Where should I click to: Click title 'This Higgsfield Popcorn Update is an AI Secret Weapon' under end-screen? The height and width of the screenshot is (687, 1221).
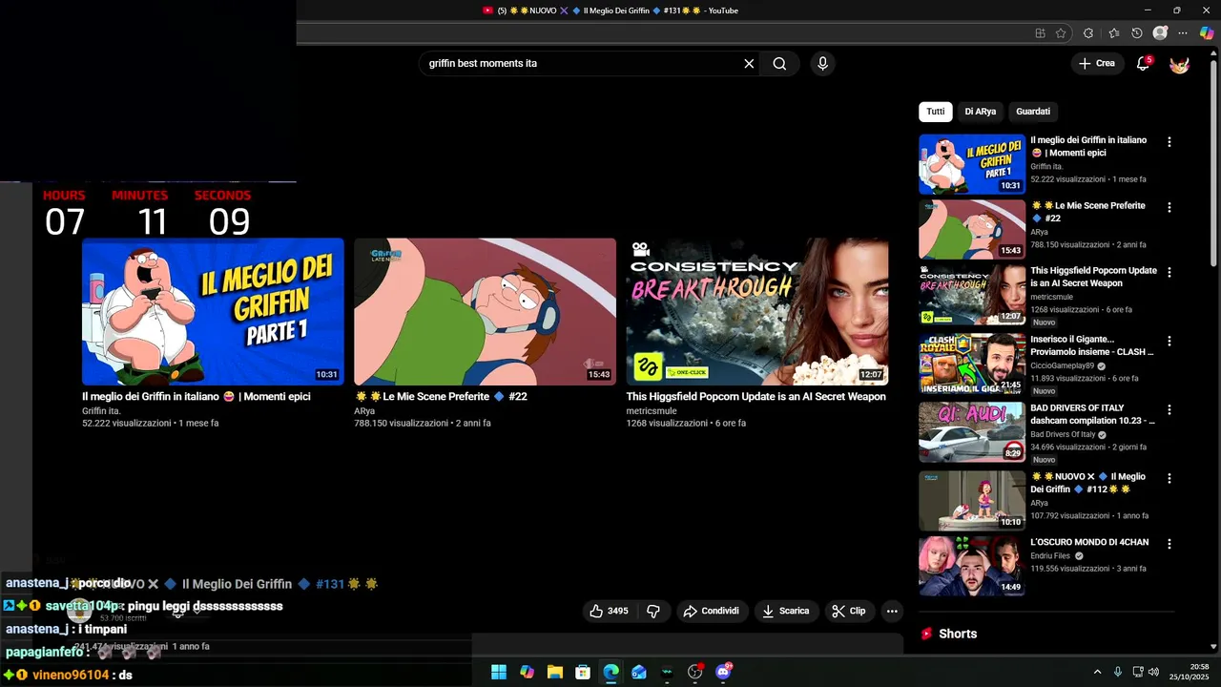point(755,397)
